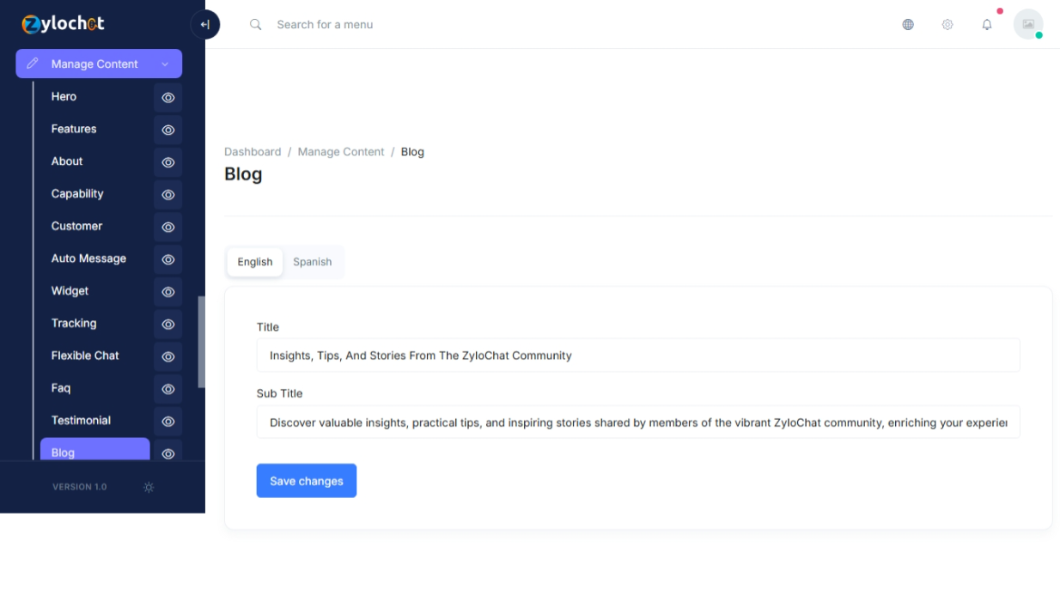This screenshot has width=1060, height=614.
Task: Click the Blog breadcrumb item
Action: [412, 152]
